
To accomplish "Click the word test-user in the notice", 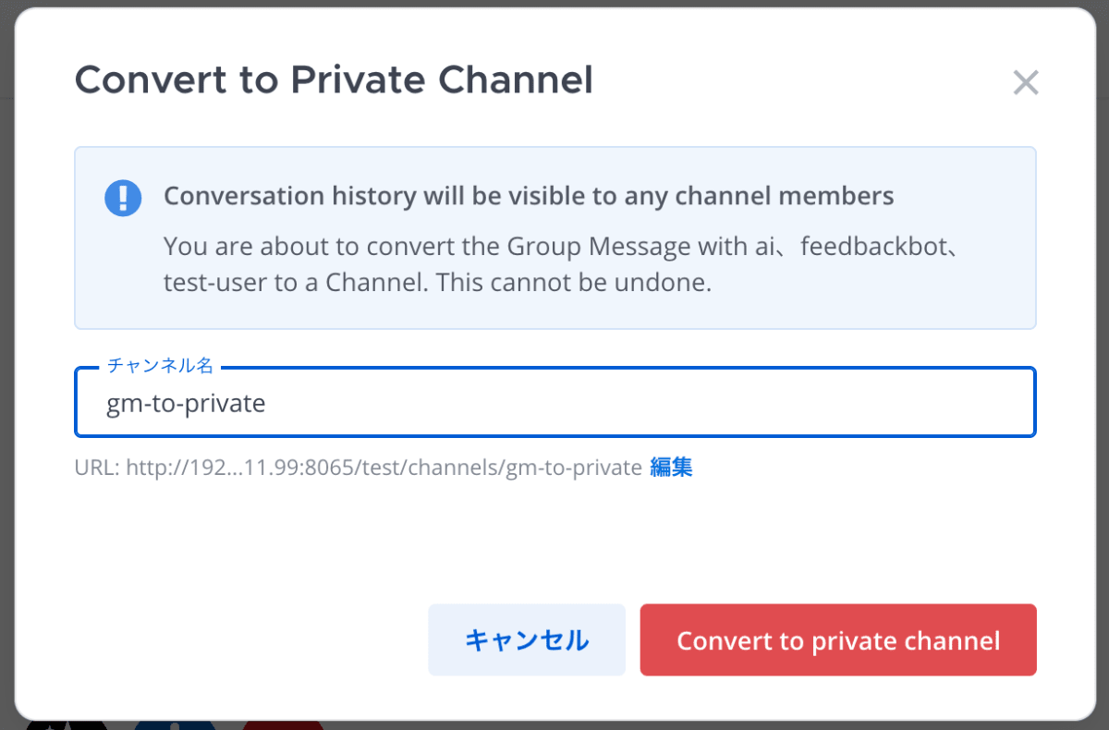I will tap(215, 282).
